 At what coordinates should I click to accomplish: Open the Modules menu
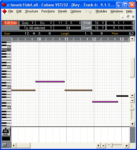[x=101, y=11]
